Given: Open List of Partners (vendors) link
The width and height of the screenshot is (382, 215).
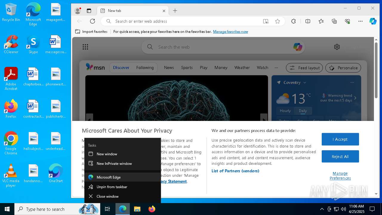Looking at the screenshot, I should coord(235,171).
